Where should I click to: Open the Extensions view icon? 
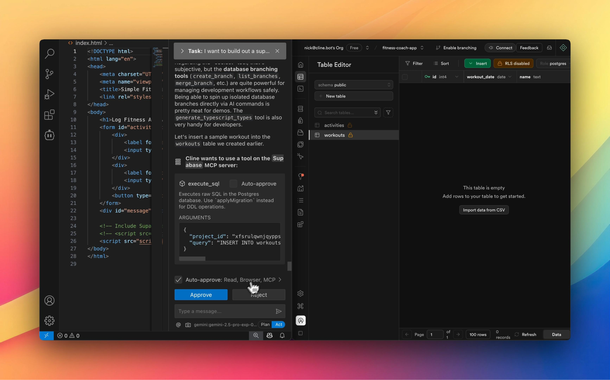(49, 115)
